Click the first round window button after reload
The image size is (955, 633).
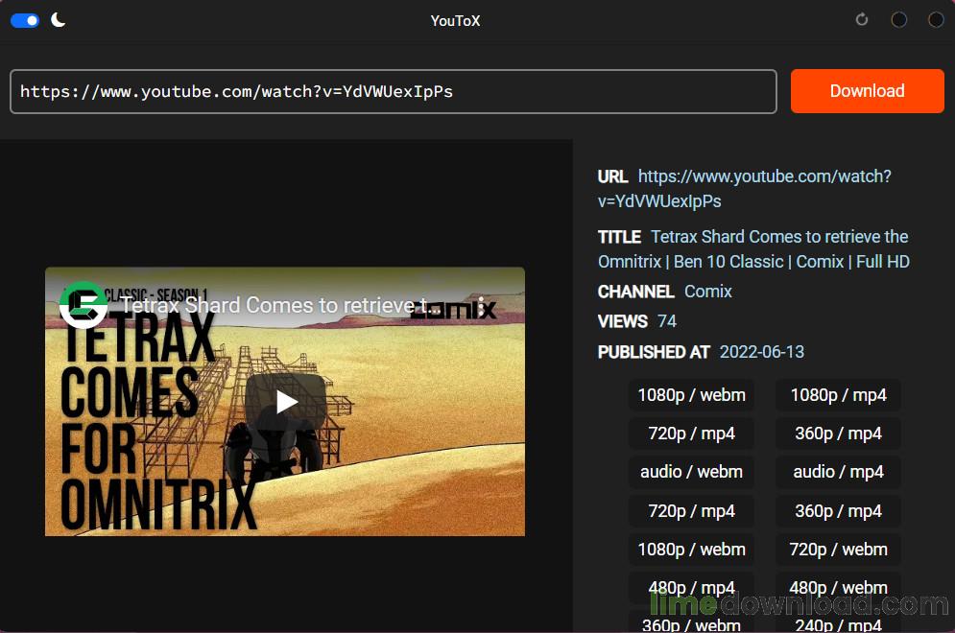(x=898, y=19)
